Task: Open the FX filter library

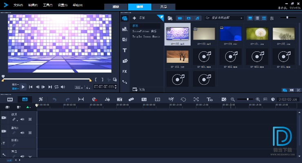Action: (124, 71)
